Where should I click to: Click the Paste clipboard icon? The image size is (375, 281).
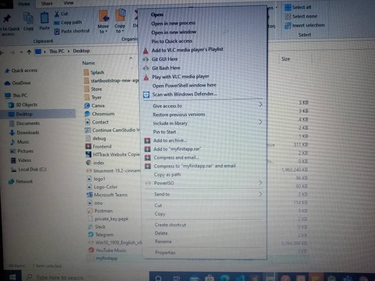tap(44, 18)
